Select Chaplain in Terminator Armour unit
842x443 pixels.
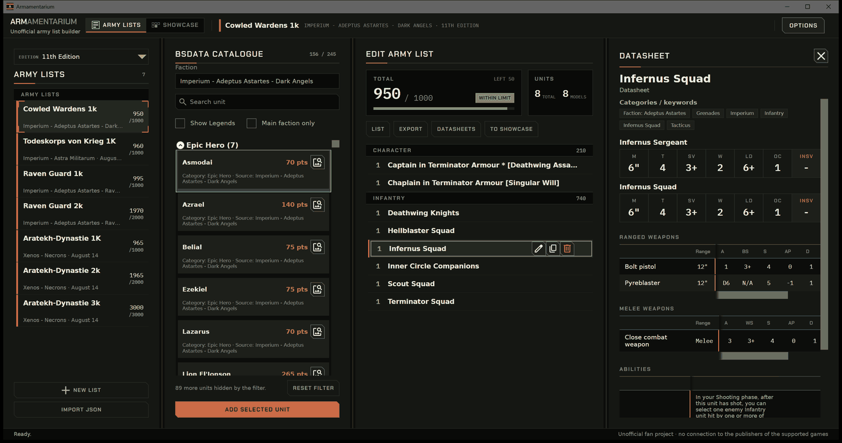click(479, 183)
